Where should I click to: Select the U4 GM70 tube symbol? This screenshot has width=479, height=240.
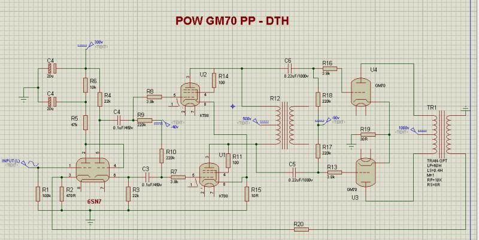[x=361, y=91]
